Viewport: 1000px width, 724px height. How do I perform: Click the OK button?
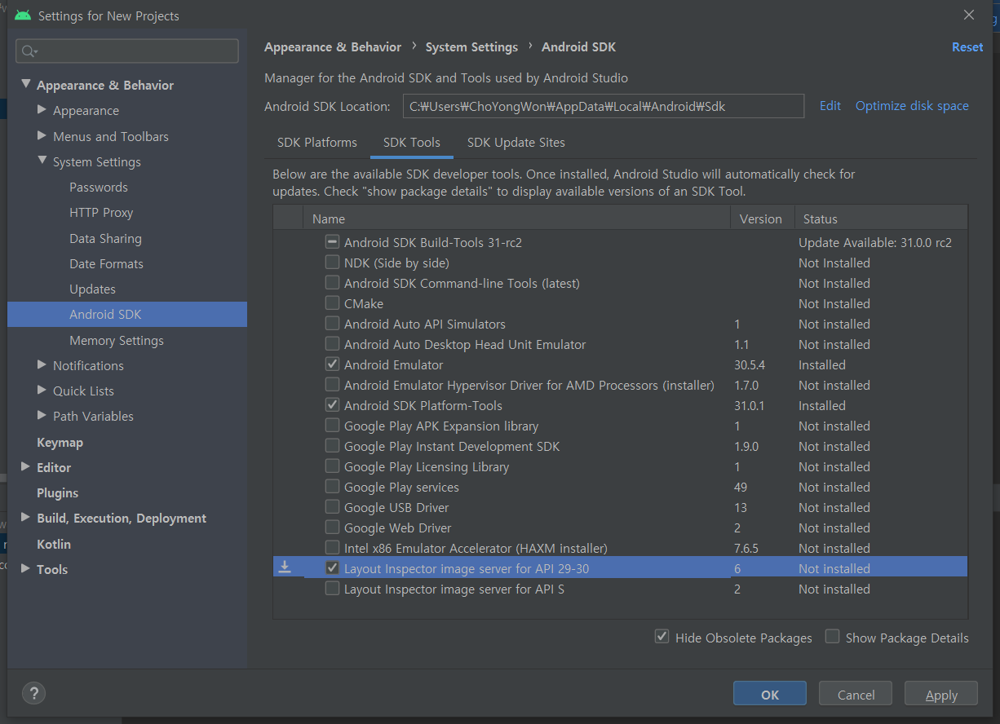coord(770,695)
